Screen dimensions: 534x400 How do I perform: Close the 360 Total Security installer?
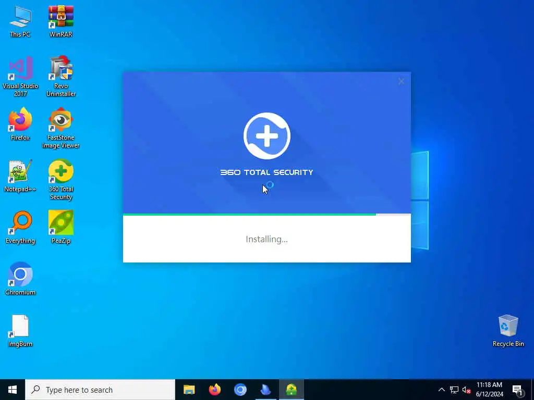pyautogui.click(x=401, y=81)
